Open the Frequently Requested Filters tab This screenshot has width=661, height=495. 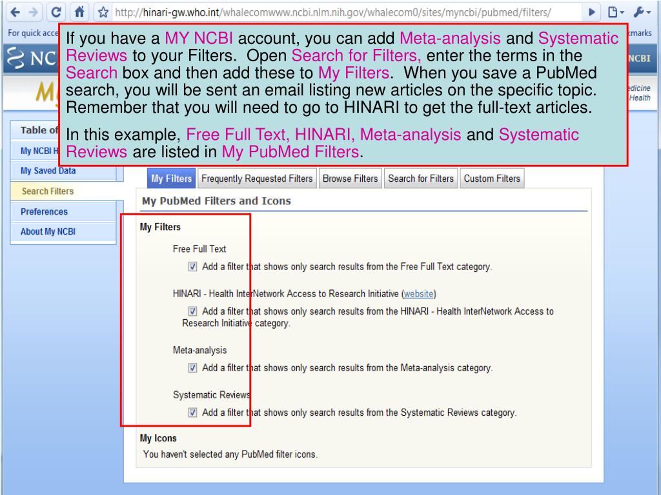[257, 179]
